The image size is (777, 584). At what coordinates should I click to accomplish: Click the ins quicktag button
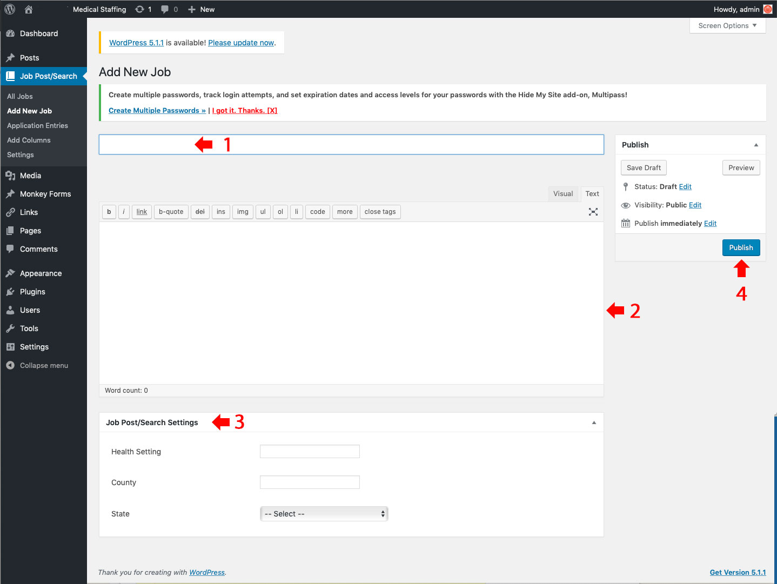221,212
